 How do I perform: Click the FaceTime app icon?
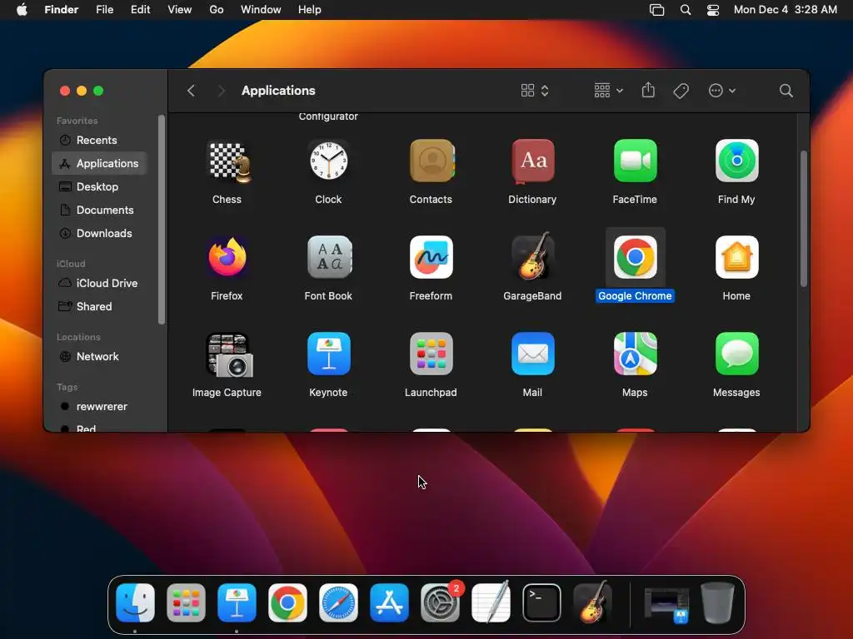[635, 161]
